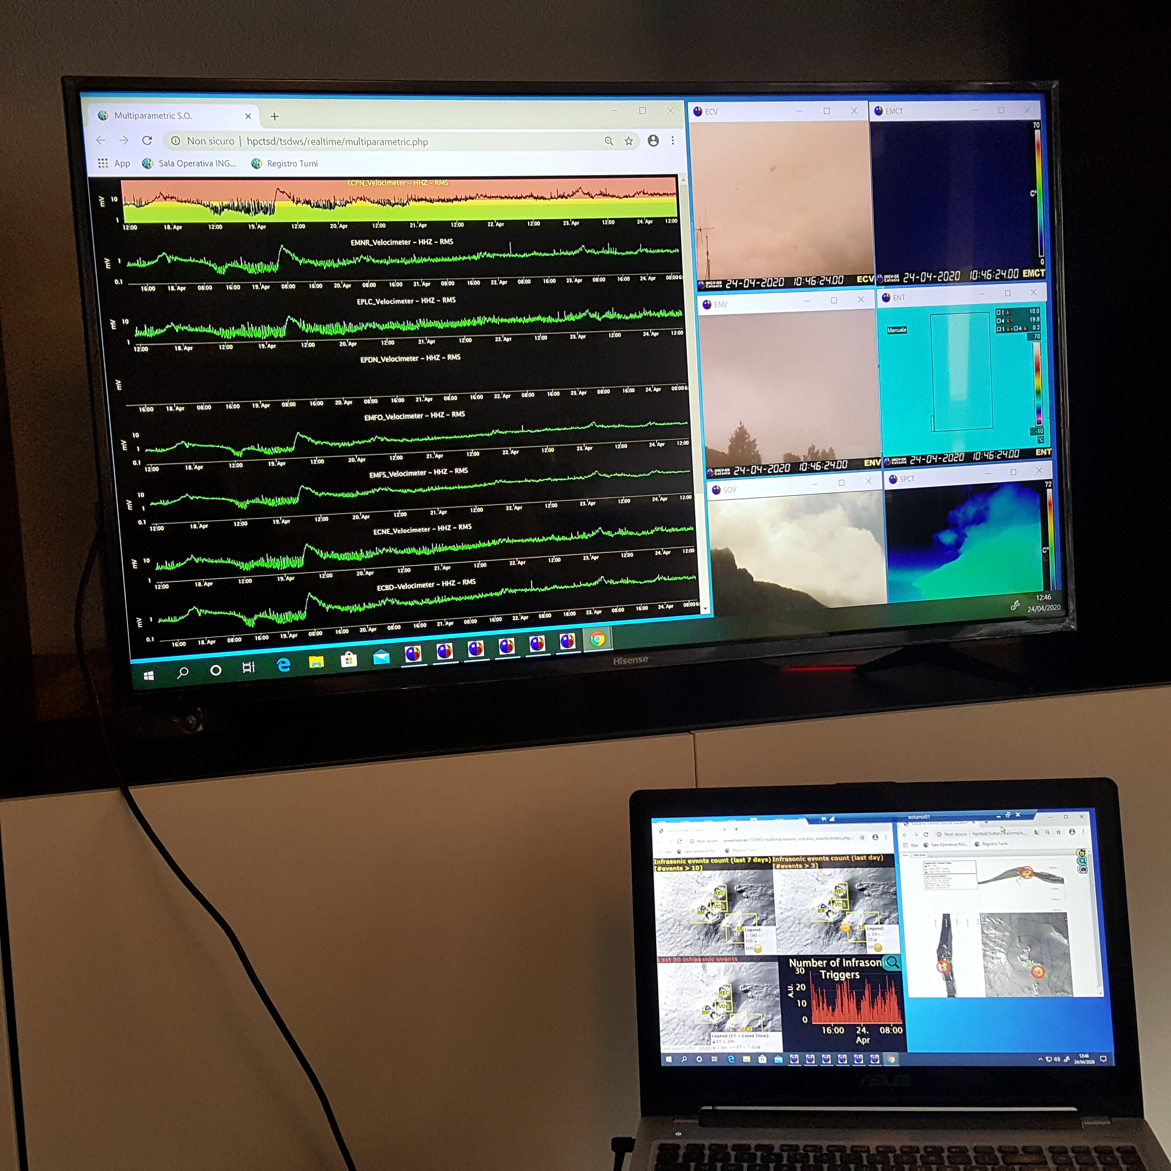Screen dimensions: 1171x1171
Task: Open a new tab with the plus button
Action: [275, 116]
